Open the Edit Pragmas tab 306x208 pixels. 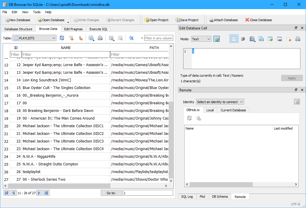click(x=73, y=29)
